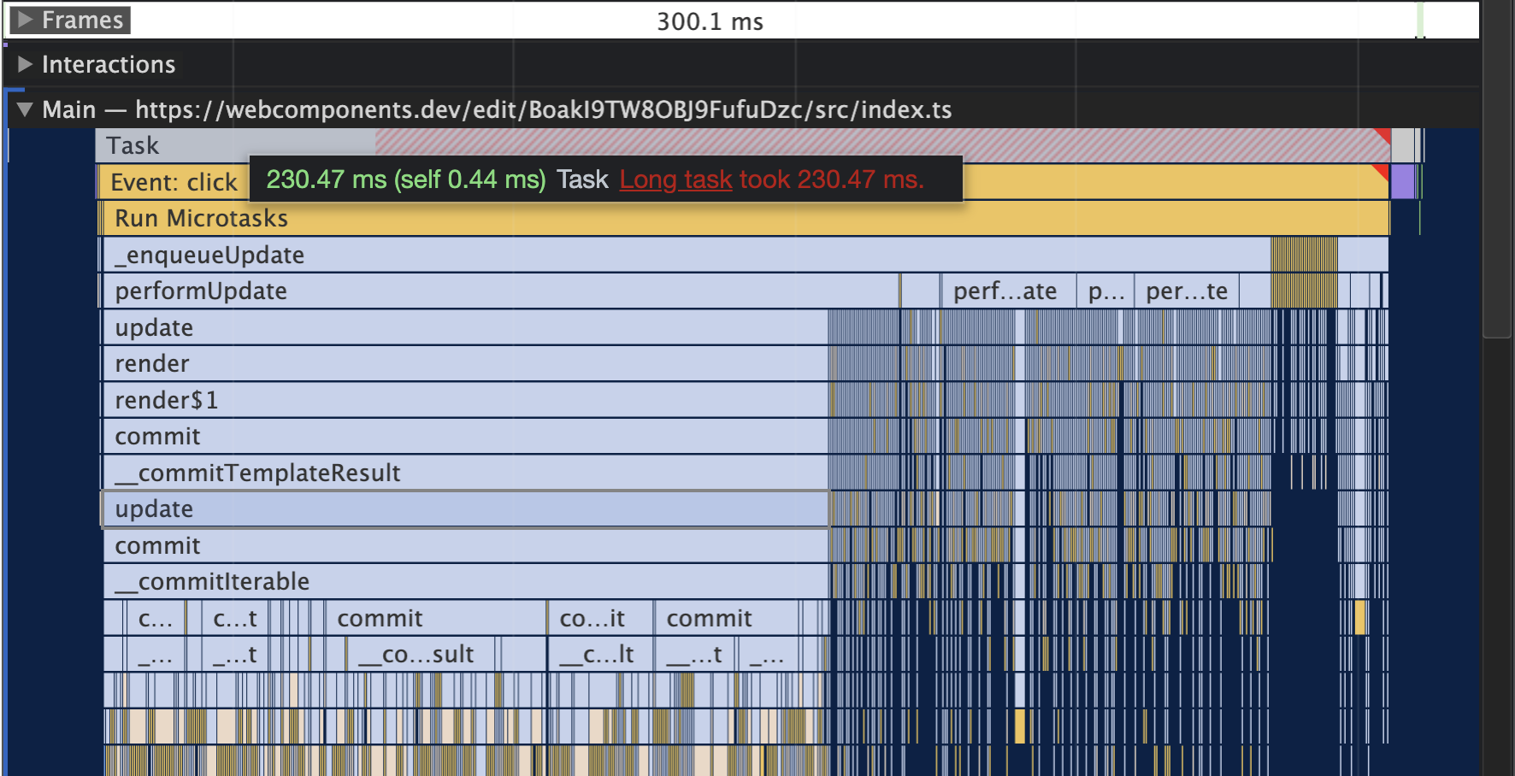Viewport: 1515px width, 776px height.
Task: Select the Task bar in flame chart
Action: pos(214,144)
